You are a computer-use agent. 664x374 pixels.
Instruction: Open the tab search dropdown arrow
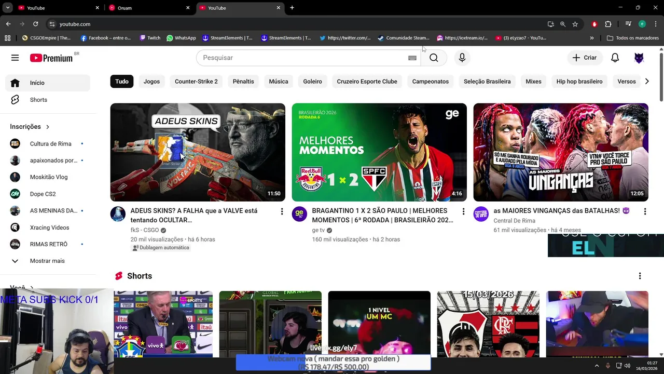coord(8,8)
